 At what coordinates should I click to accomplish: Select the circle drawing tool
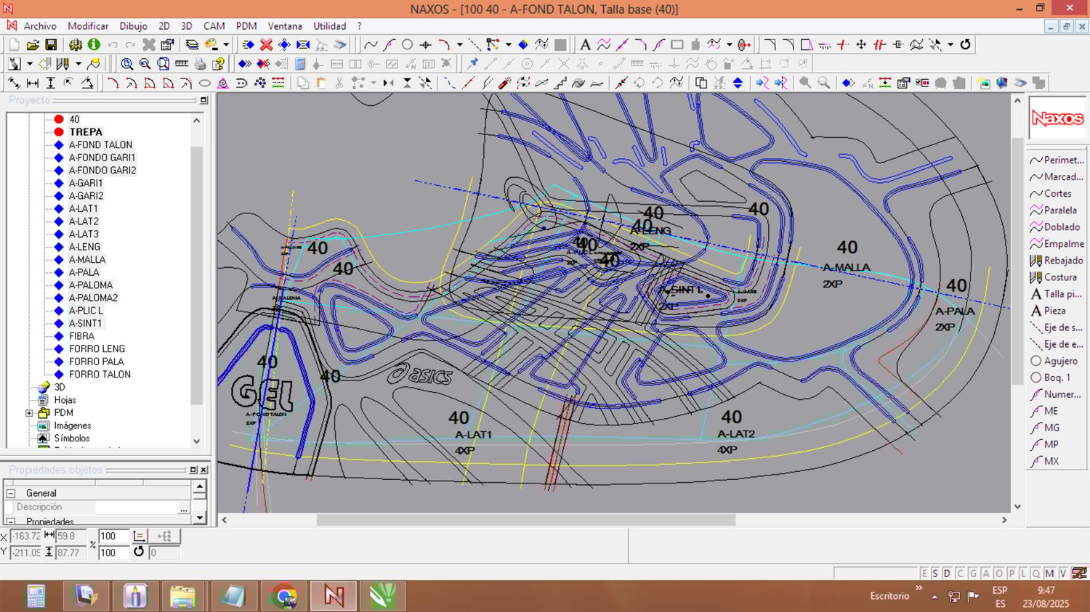click(408, 45)
